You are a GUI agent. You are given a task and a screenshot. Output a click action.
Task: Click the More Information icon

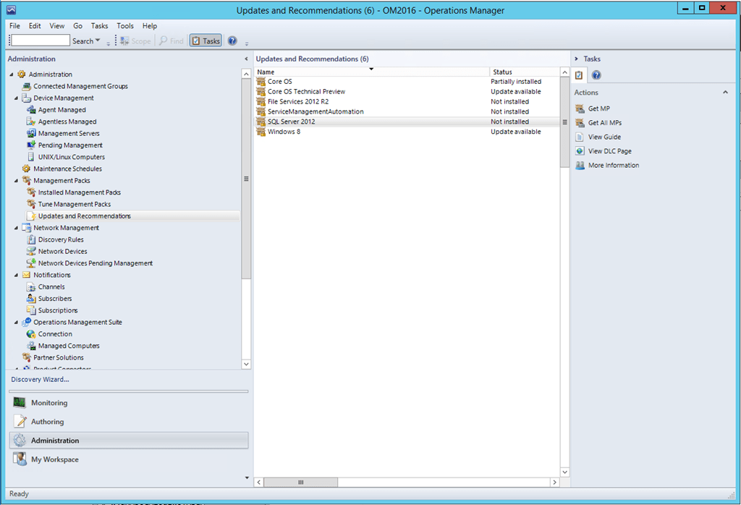coord(580,166)
